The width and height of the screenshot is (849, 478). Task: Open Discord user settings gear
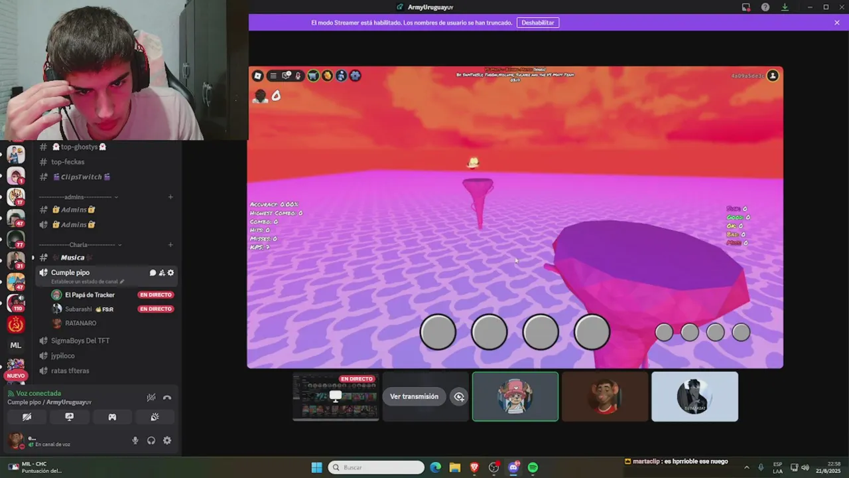pos(167,440)
